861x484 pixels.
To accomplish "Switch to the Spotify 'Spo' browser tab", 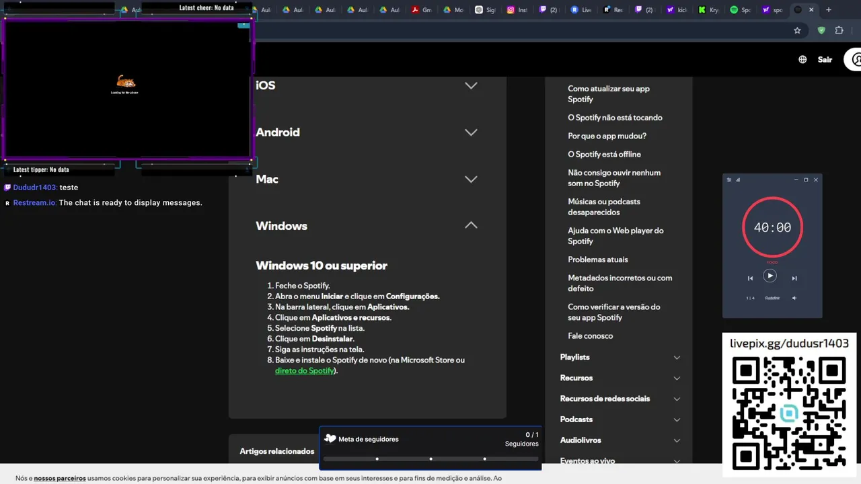I will click(x=740, y=10).
